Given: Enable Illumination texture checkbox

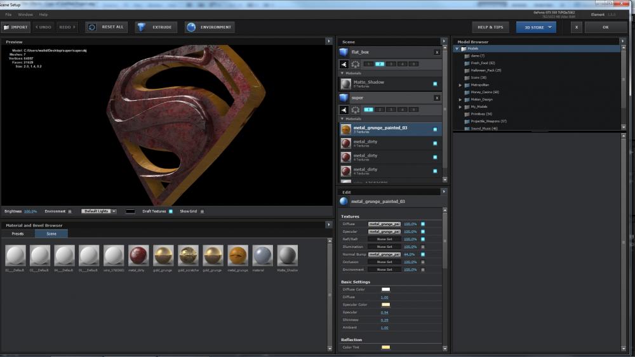Looking at the screenshot, I should 423,247.
